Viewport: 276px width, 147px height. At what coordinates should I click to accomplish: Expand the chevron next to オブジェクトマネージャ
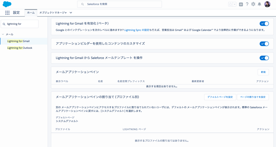pyautogui.click(x=71, y=13)
